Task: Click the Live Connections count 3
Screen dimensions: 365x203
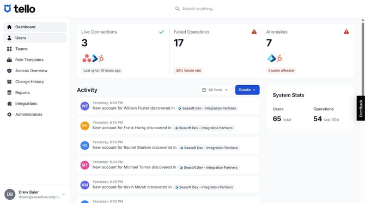Action: point(84,43)
